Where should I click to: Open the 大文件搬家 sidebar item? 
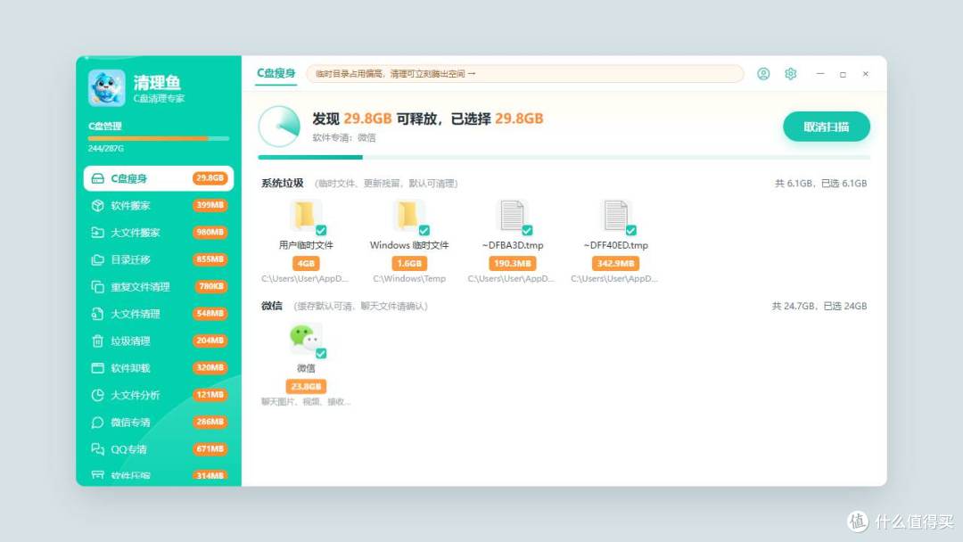[x=159, y=232]
